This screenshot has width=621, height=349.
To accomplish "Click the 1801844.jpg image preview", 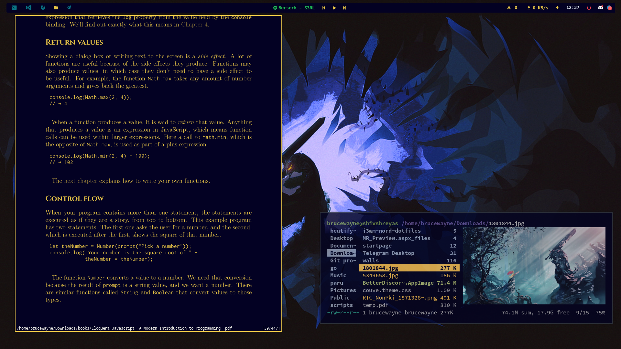I will tap(534, 266).
